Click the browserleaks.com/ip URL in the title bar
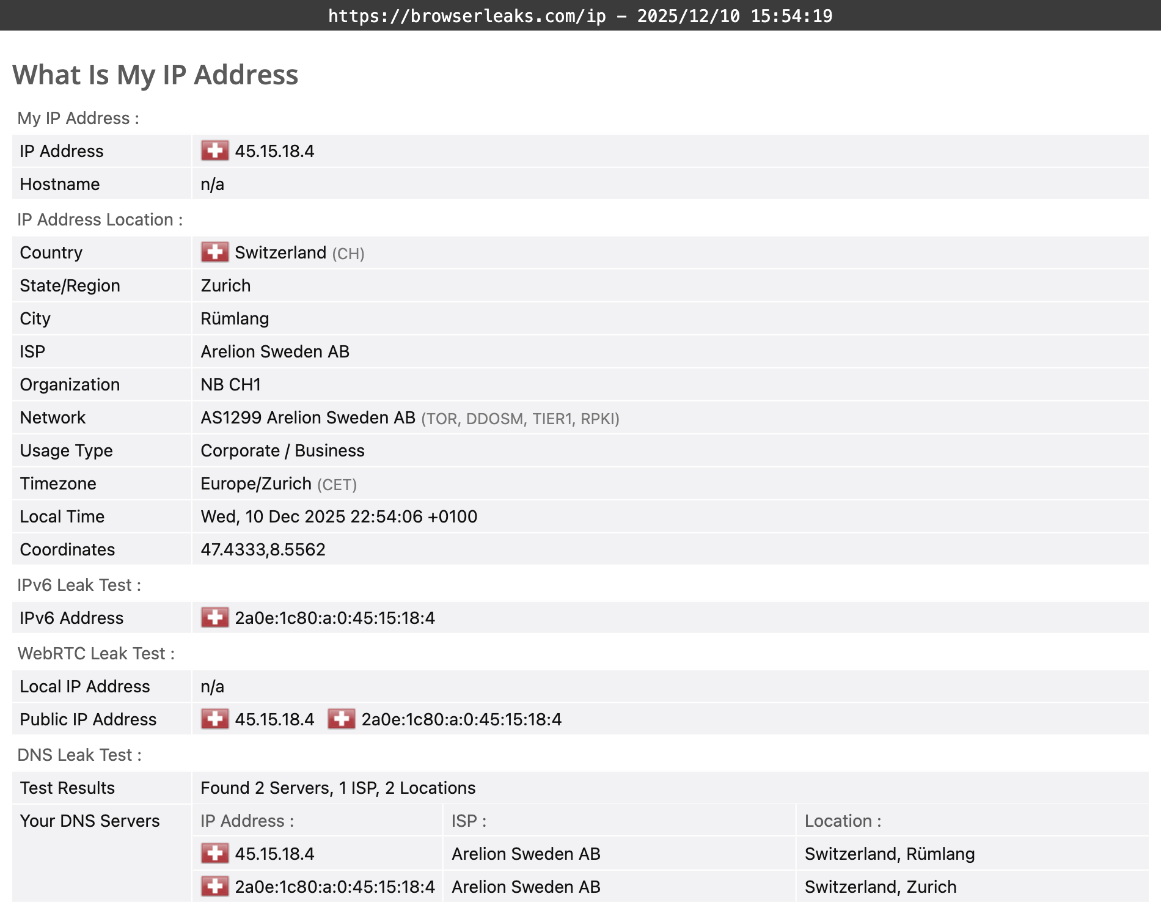Viewport: 1161px width, 905px height. (x=466, y=16)
